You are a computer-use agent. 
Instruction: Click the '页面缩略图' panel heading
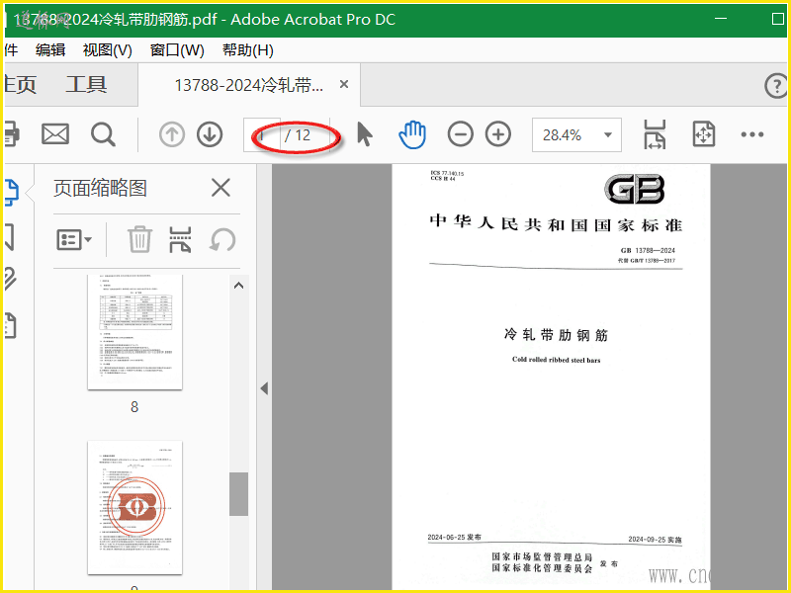101,188
